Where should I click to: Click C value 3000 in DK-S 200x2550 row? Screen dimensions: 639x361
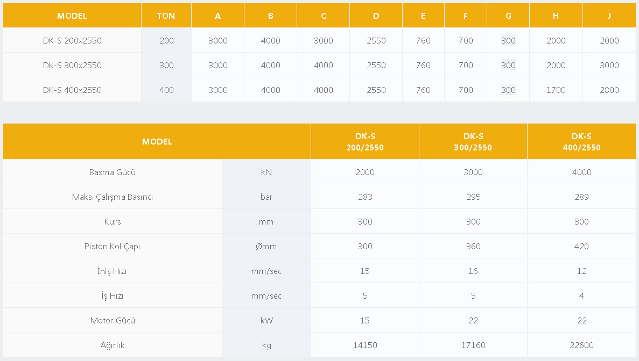[324, 41]
